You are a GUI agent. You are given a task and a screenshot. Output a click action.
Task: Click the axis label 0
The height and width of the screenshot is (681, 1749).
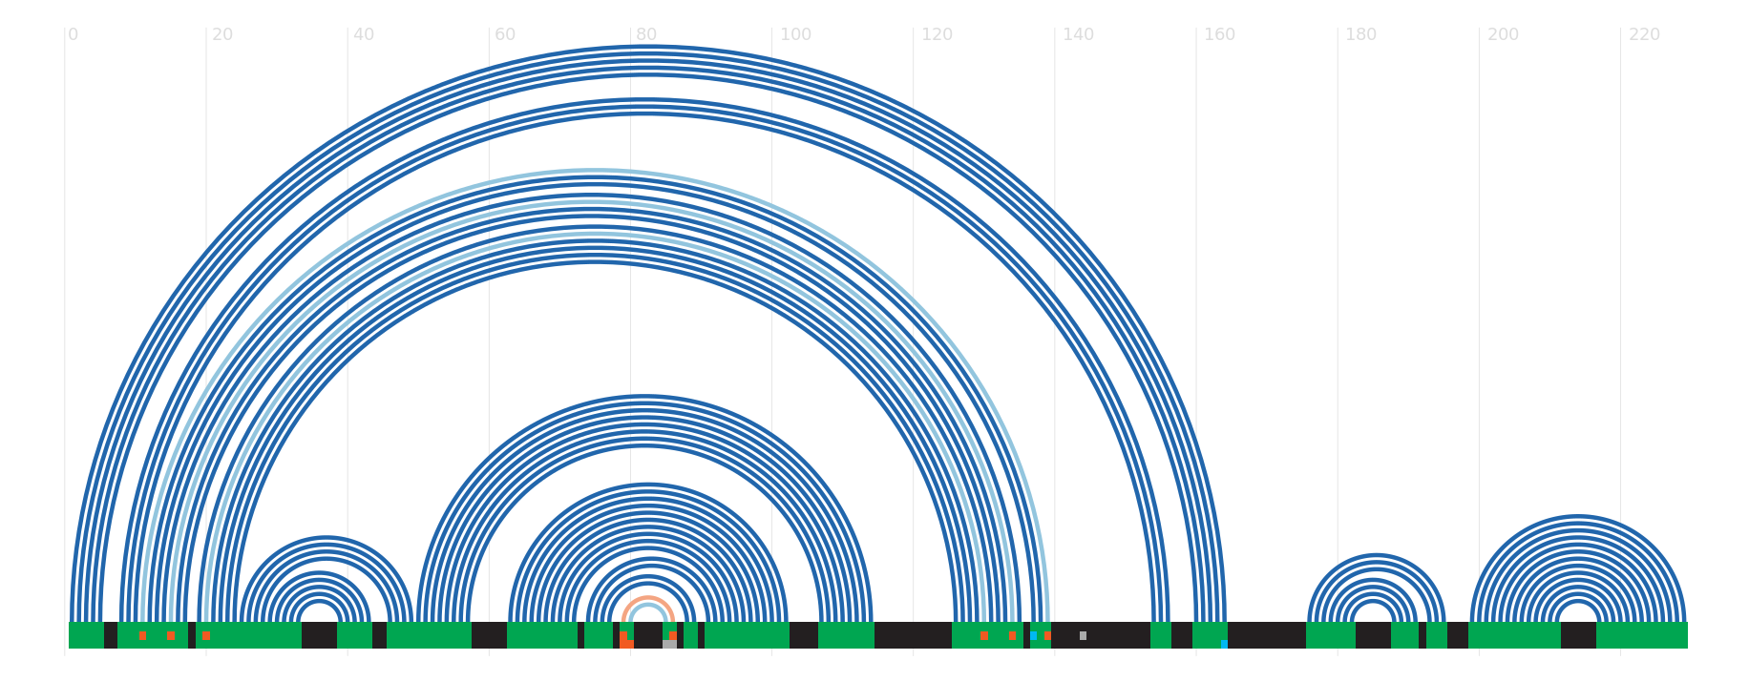click(x=73, y=35)
